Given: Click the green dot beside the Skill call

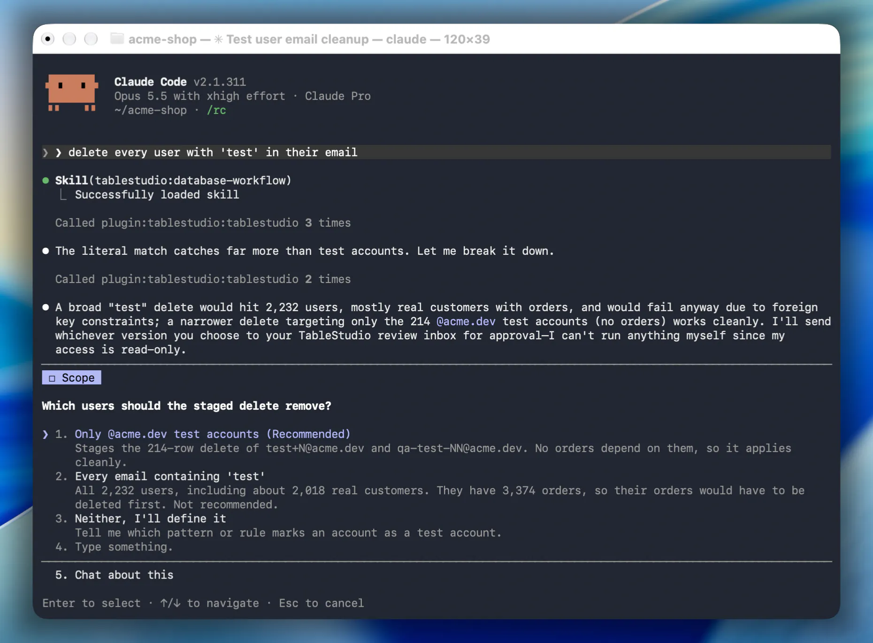Looking at the screenshot, I should click(46, 181).
